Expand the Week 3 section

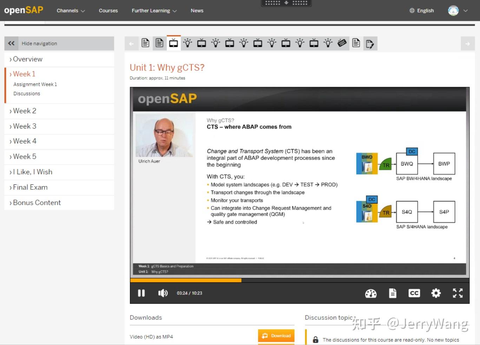25,126
